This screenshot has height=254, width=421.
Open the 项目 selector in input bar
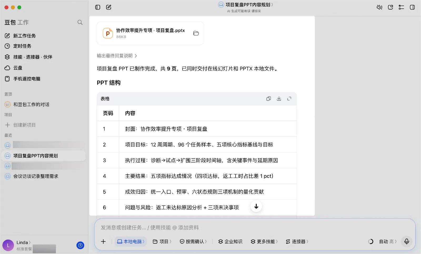pos(162,241)
